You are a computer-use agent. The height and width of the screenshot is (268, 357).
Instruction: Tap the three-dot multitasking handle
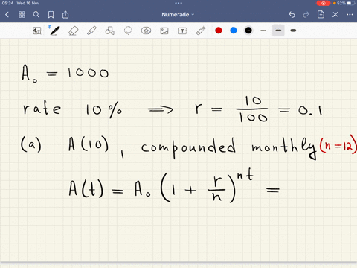178,3
